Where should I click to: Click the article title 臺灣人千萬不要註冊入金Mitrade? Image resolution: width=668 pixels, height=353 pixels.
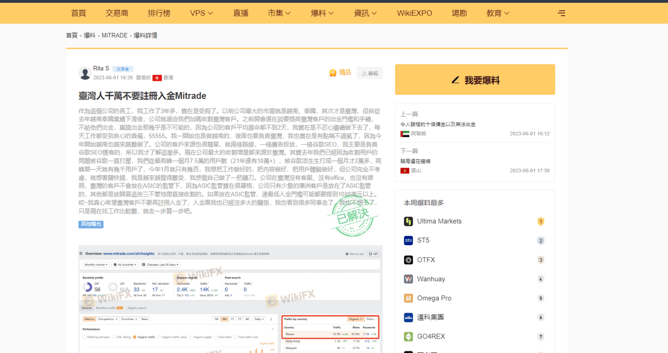pos(142,96)
